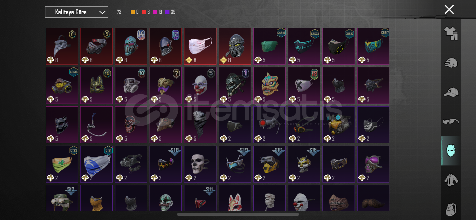Select the cactus bandana C1S3 item

pos(62,164)
